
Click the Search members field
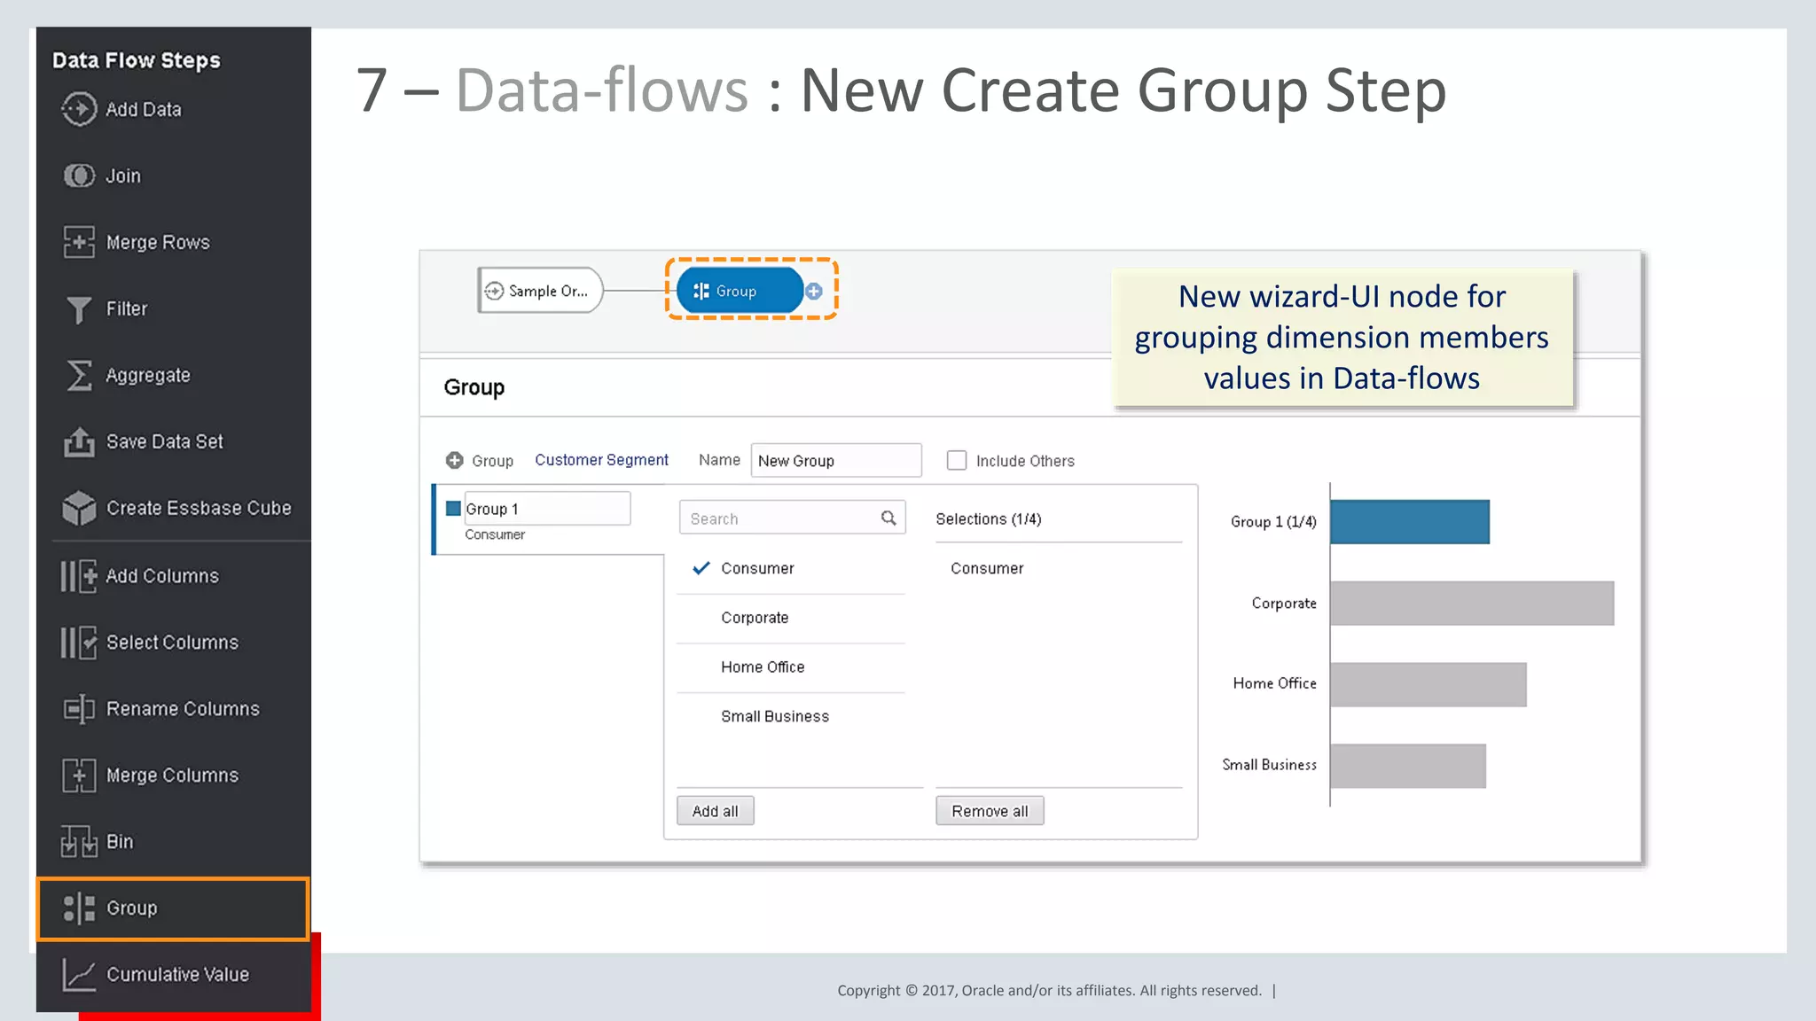(x=792, y=518)
